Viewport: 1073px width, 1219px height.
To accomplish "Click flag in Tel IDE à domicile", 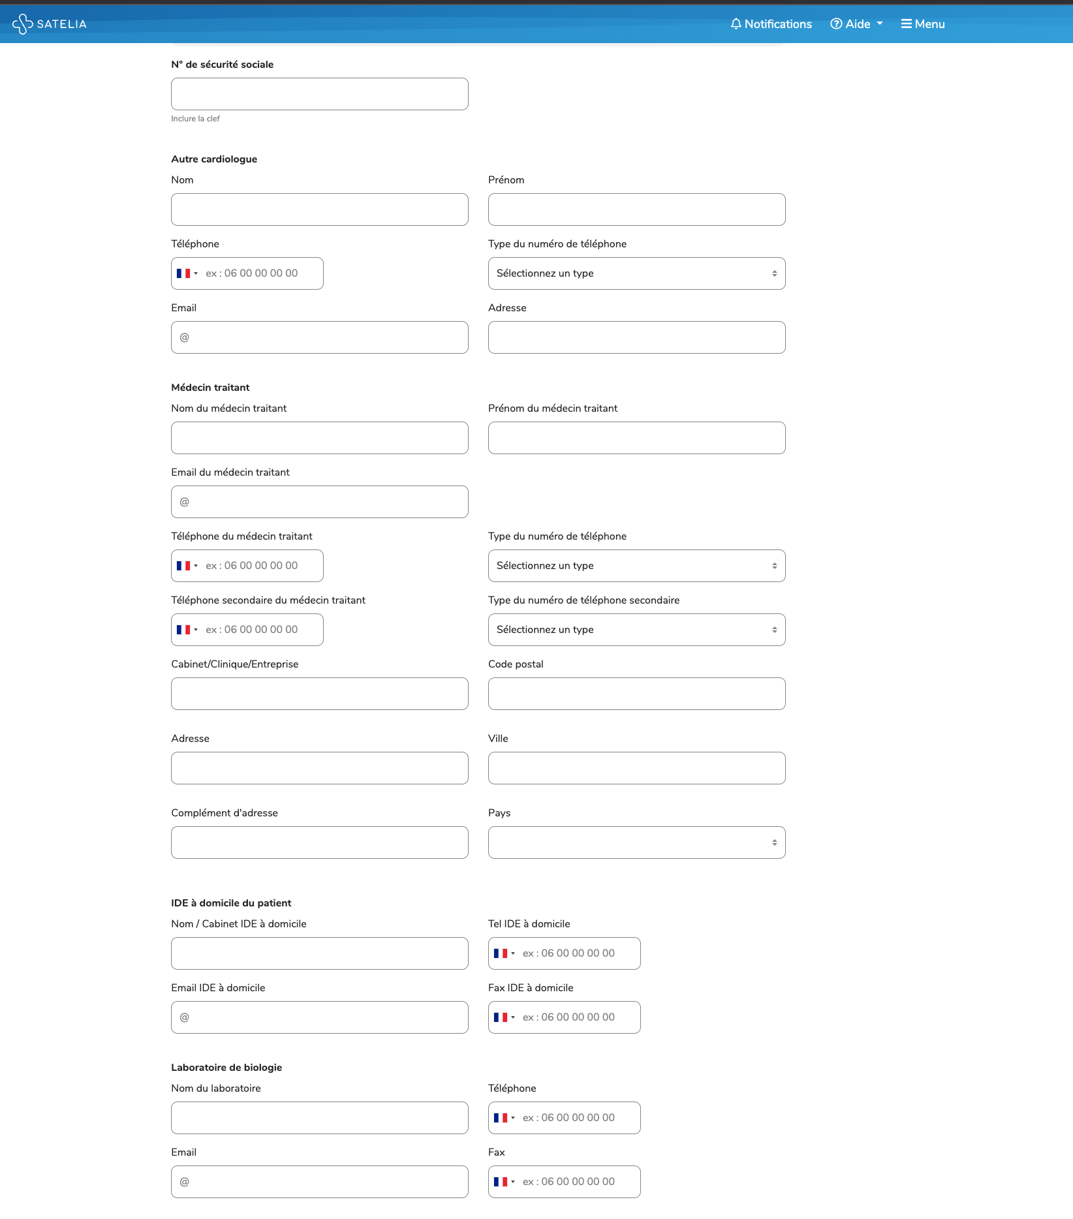I will coord(501,953).
